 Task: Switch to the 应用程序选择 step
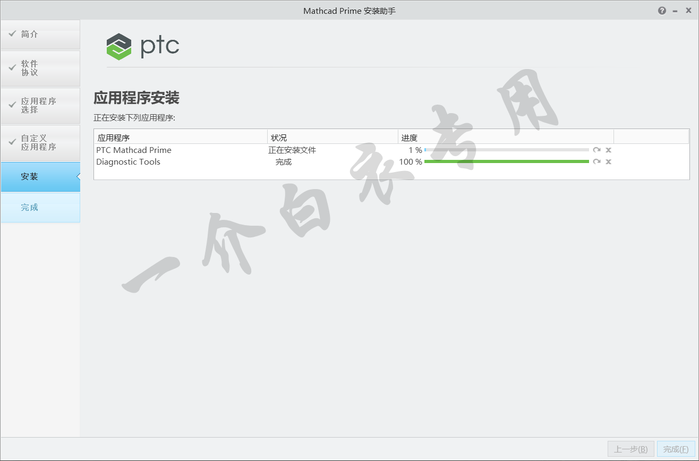coord(40,106)
